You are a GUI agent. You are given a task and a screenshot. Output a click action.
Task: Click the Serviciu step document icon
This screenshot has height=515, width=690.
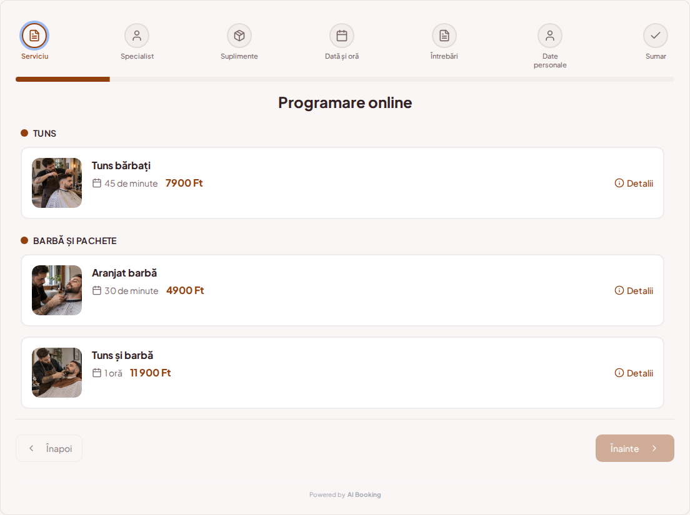[34, 36]
